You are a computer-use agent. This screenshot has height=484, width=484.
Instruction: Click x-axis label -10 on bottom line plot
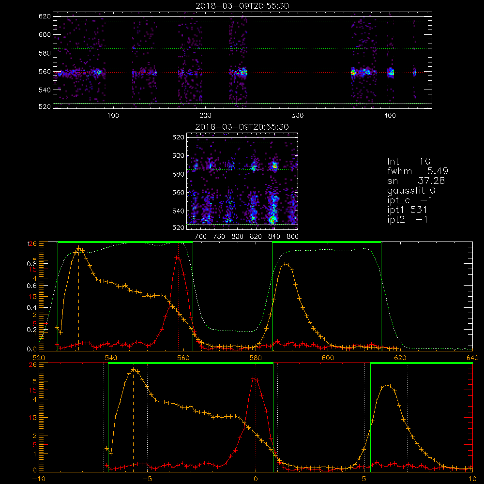pyautogui.click(x=39, y=479)
